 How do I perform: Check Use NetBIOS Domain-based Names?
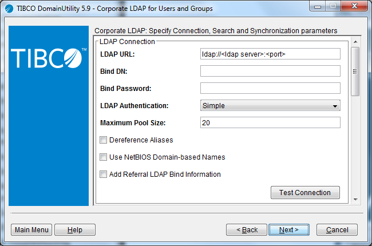(x=104, y=157)
